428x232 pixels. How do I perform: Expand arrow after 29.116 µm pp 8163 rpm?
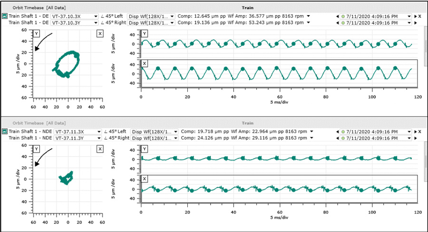(311, 138)
